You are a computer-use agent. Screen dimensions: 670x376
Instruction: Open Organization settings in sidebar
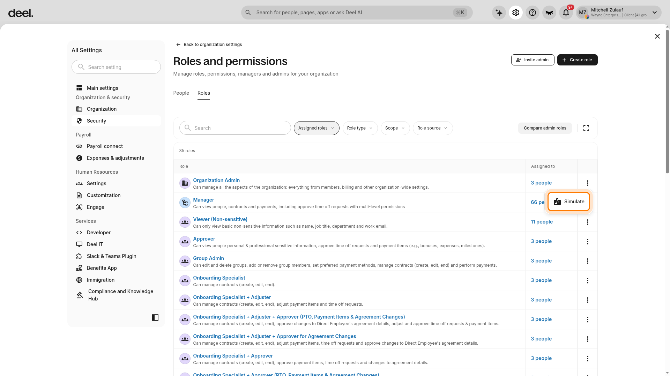pyautogui.click(x=116, y=109)
